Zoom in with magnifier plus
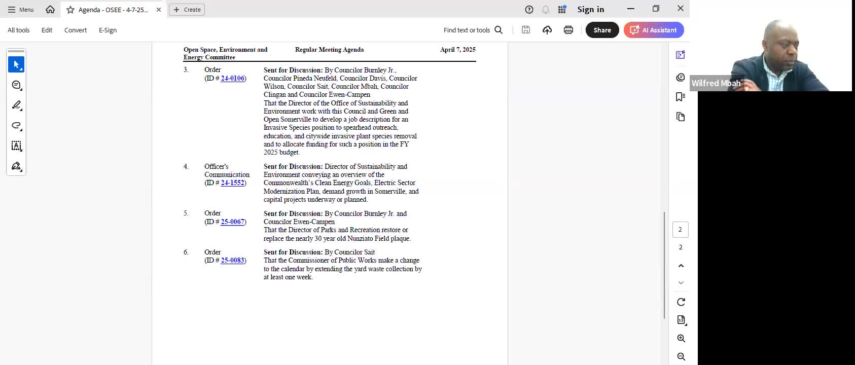855x365 pixels. 681,338
